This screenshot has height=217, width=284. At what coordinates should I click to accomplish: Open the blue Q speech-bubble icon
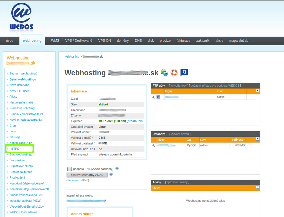tap(184, 73)
